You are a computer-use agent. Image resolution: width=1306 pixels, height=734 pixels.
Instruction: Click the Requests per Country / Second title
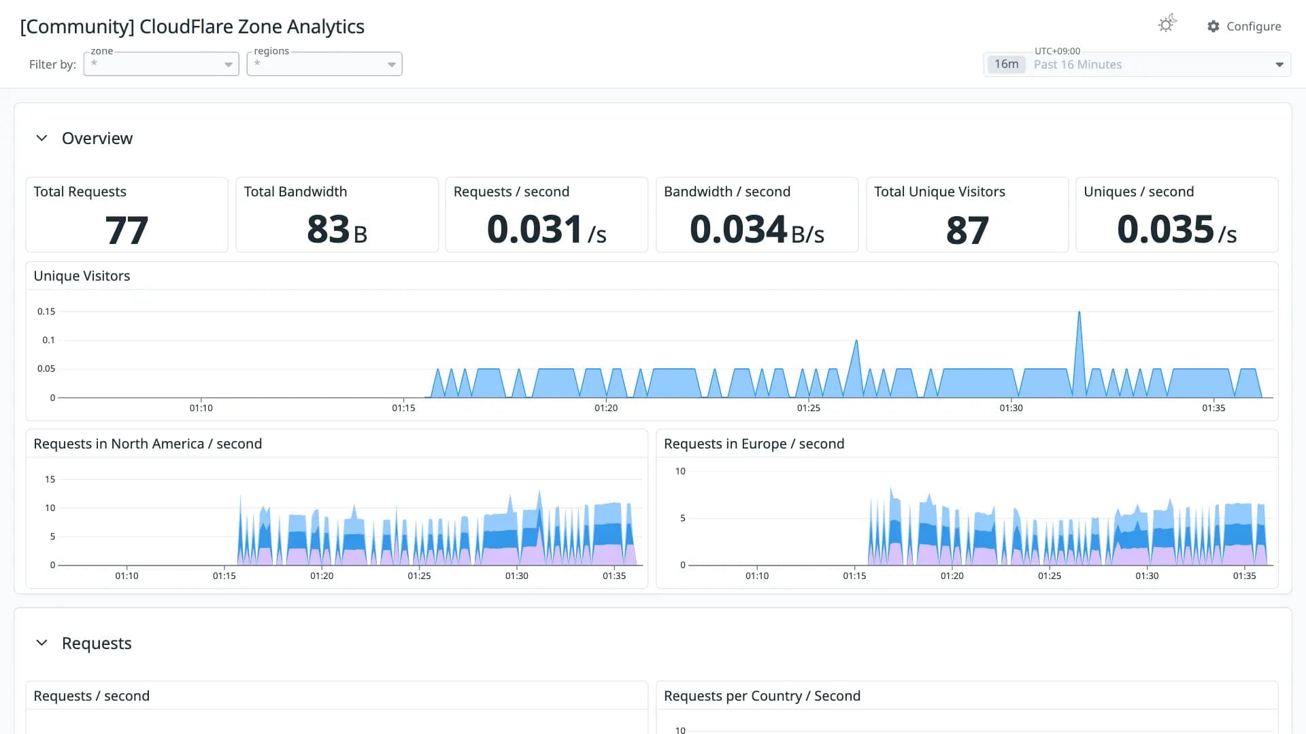click(762, 696)
